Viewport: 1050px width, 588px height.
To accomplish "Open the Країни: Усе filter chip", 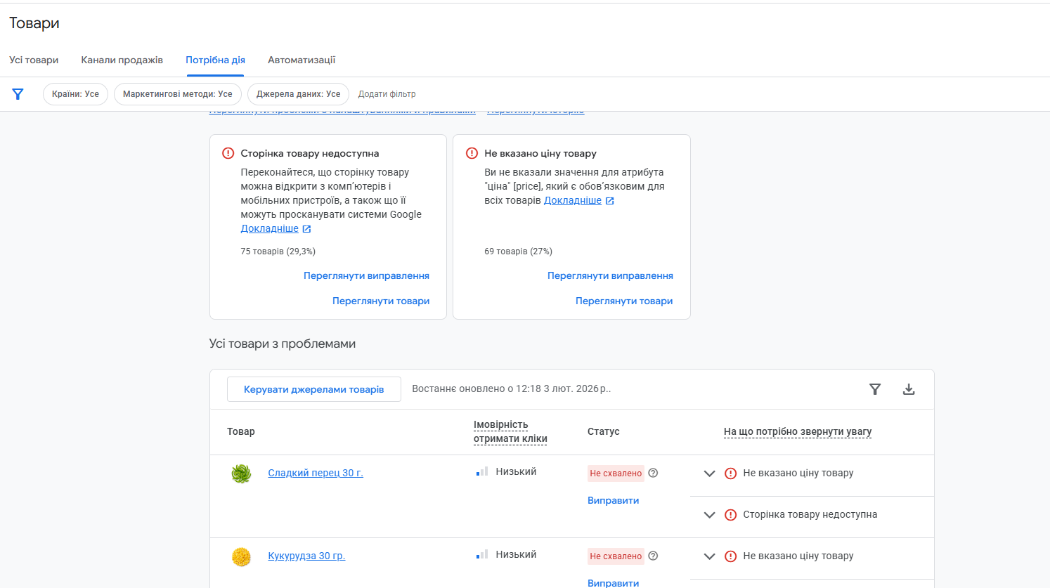I will click(75, 94).
